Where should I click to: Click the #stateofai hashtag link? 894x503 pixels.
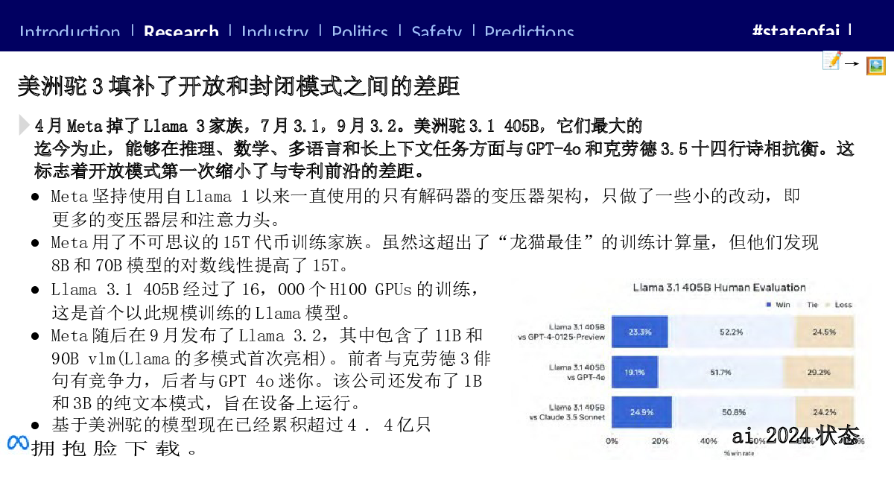tap(796, 31)
